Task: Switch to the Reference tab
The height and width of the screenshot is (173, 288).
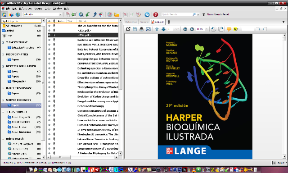Action: pos(131,22)
